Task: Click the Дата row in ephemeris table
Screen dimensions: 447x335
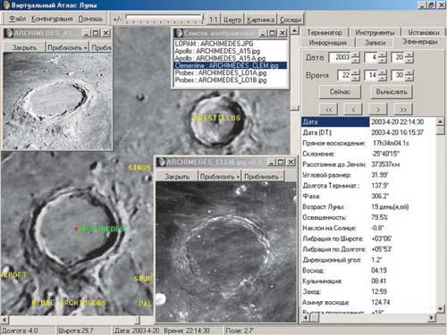Action: point(368,121)
